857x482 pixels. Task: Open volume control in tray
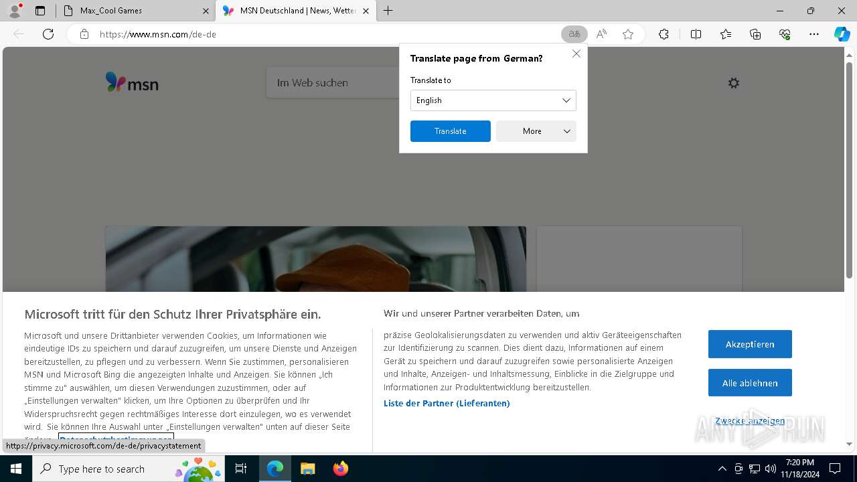[771, 469]
